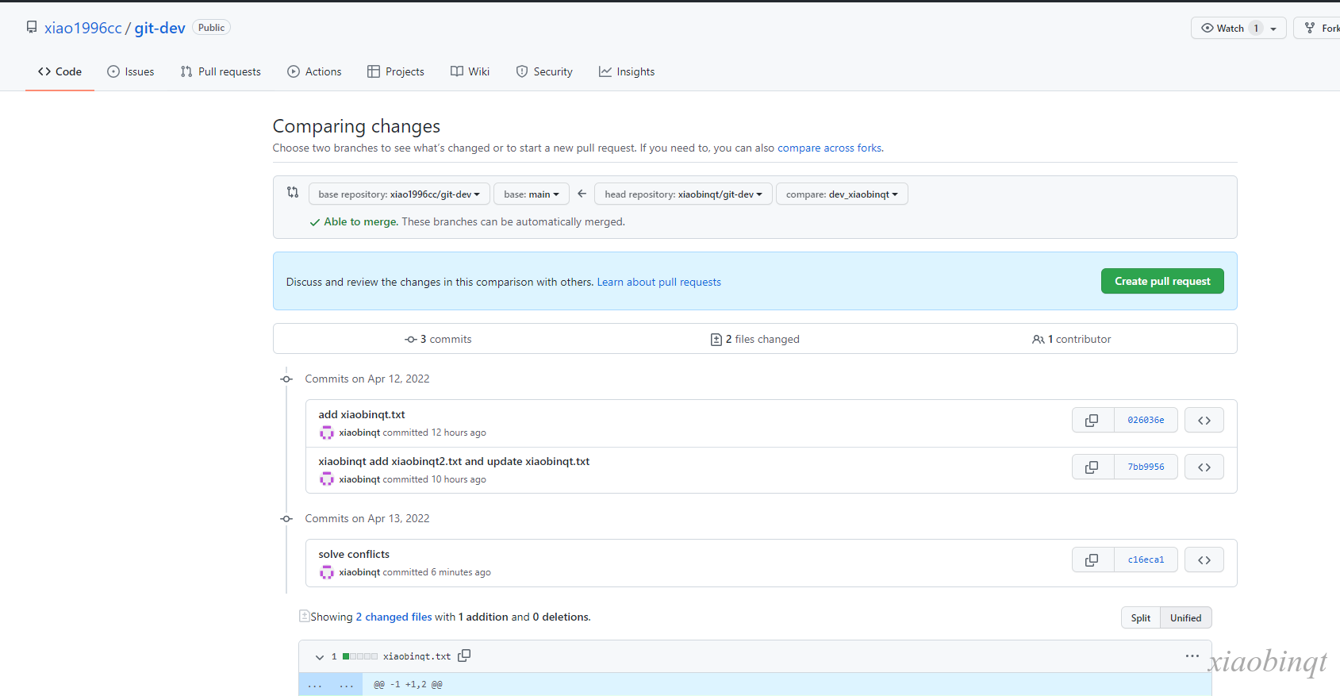Switch diff view to Split
This screenshot has height=696, width=1340.
click(1141, 617)
